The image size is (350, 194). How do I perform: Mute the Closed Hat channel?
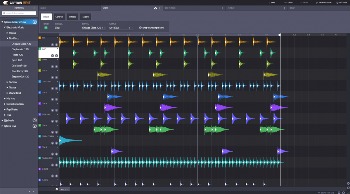point(52,88)
